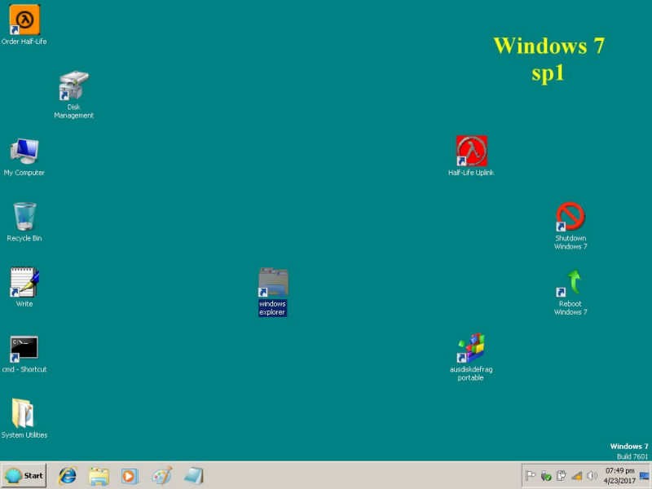Launch Windows Media Player from taskbar
652x489 pixels.
130,476
